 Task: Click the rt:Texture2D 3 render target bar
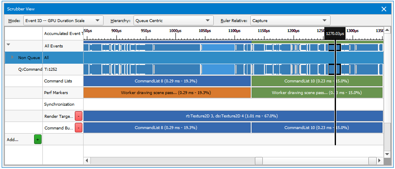click(233, 116)
